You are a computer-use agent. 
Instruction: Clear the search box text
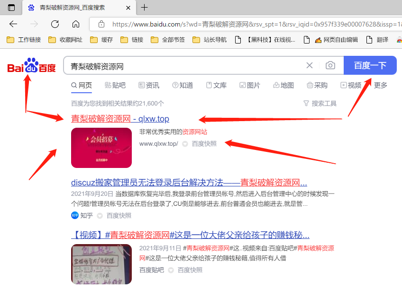tap(310, 66)
